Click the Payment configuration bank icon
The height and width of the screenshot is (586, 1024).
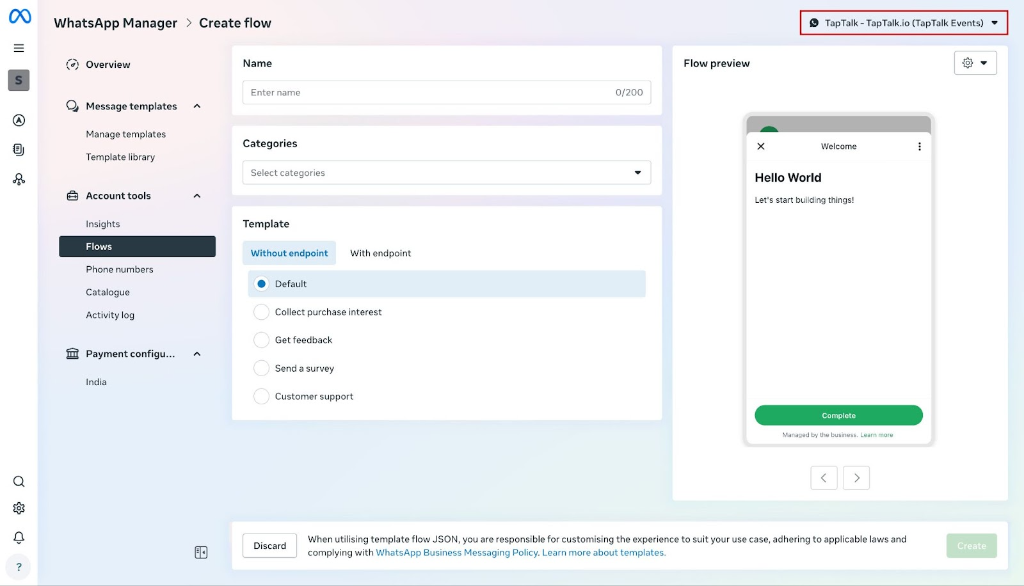(72, 354)
